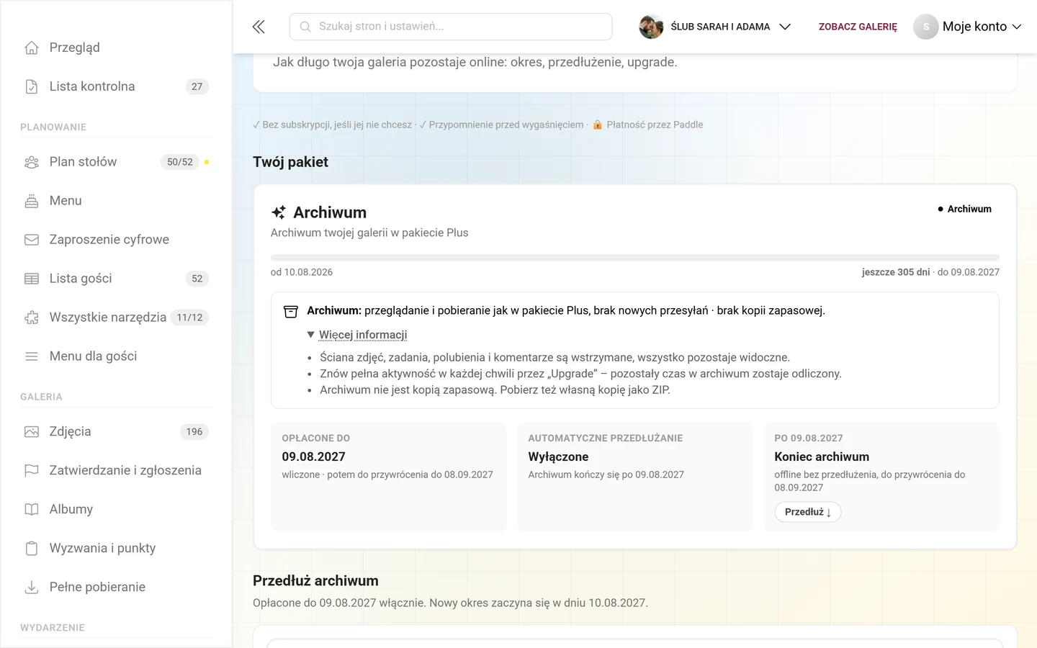Viewport: 1037px width, 648px height.
Task: Click the 'Koniec archiwum' heading
Action: 822,456
